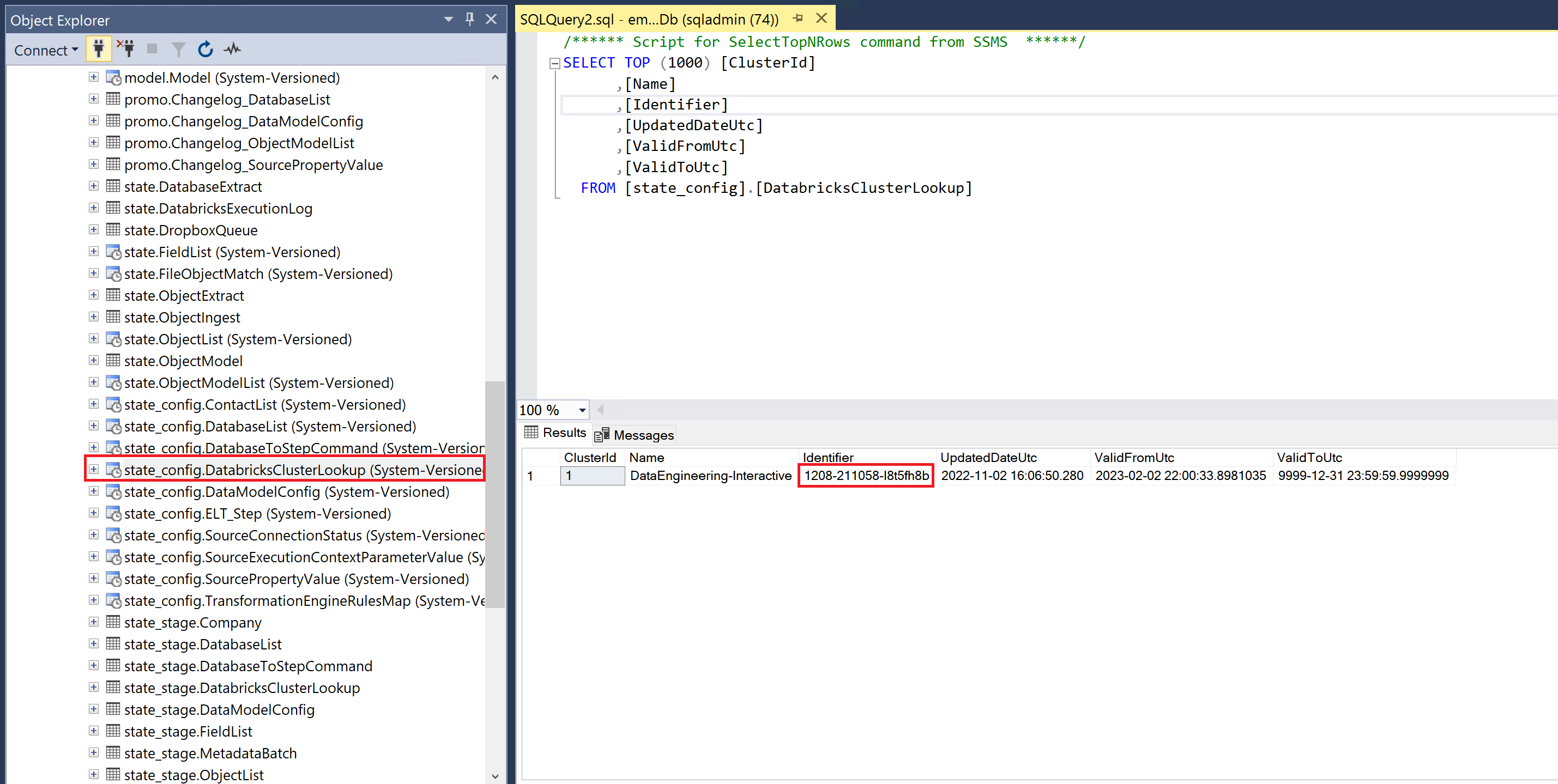1558x784 pixels.
Task: Open the 100 % zoom combo box
Action: point(553,410)
